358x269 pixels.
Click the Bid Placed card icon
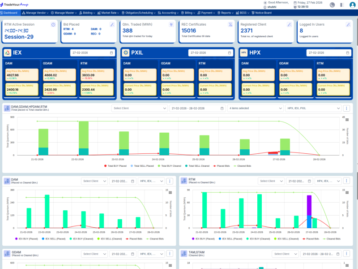[112, 25]
